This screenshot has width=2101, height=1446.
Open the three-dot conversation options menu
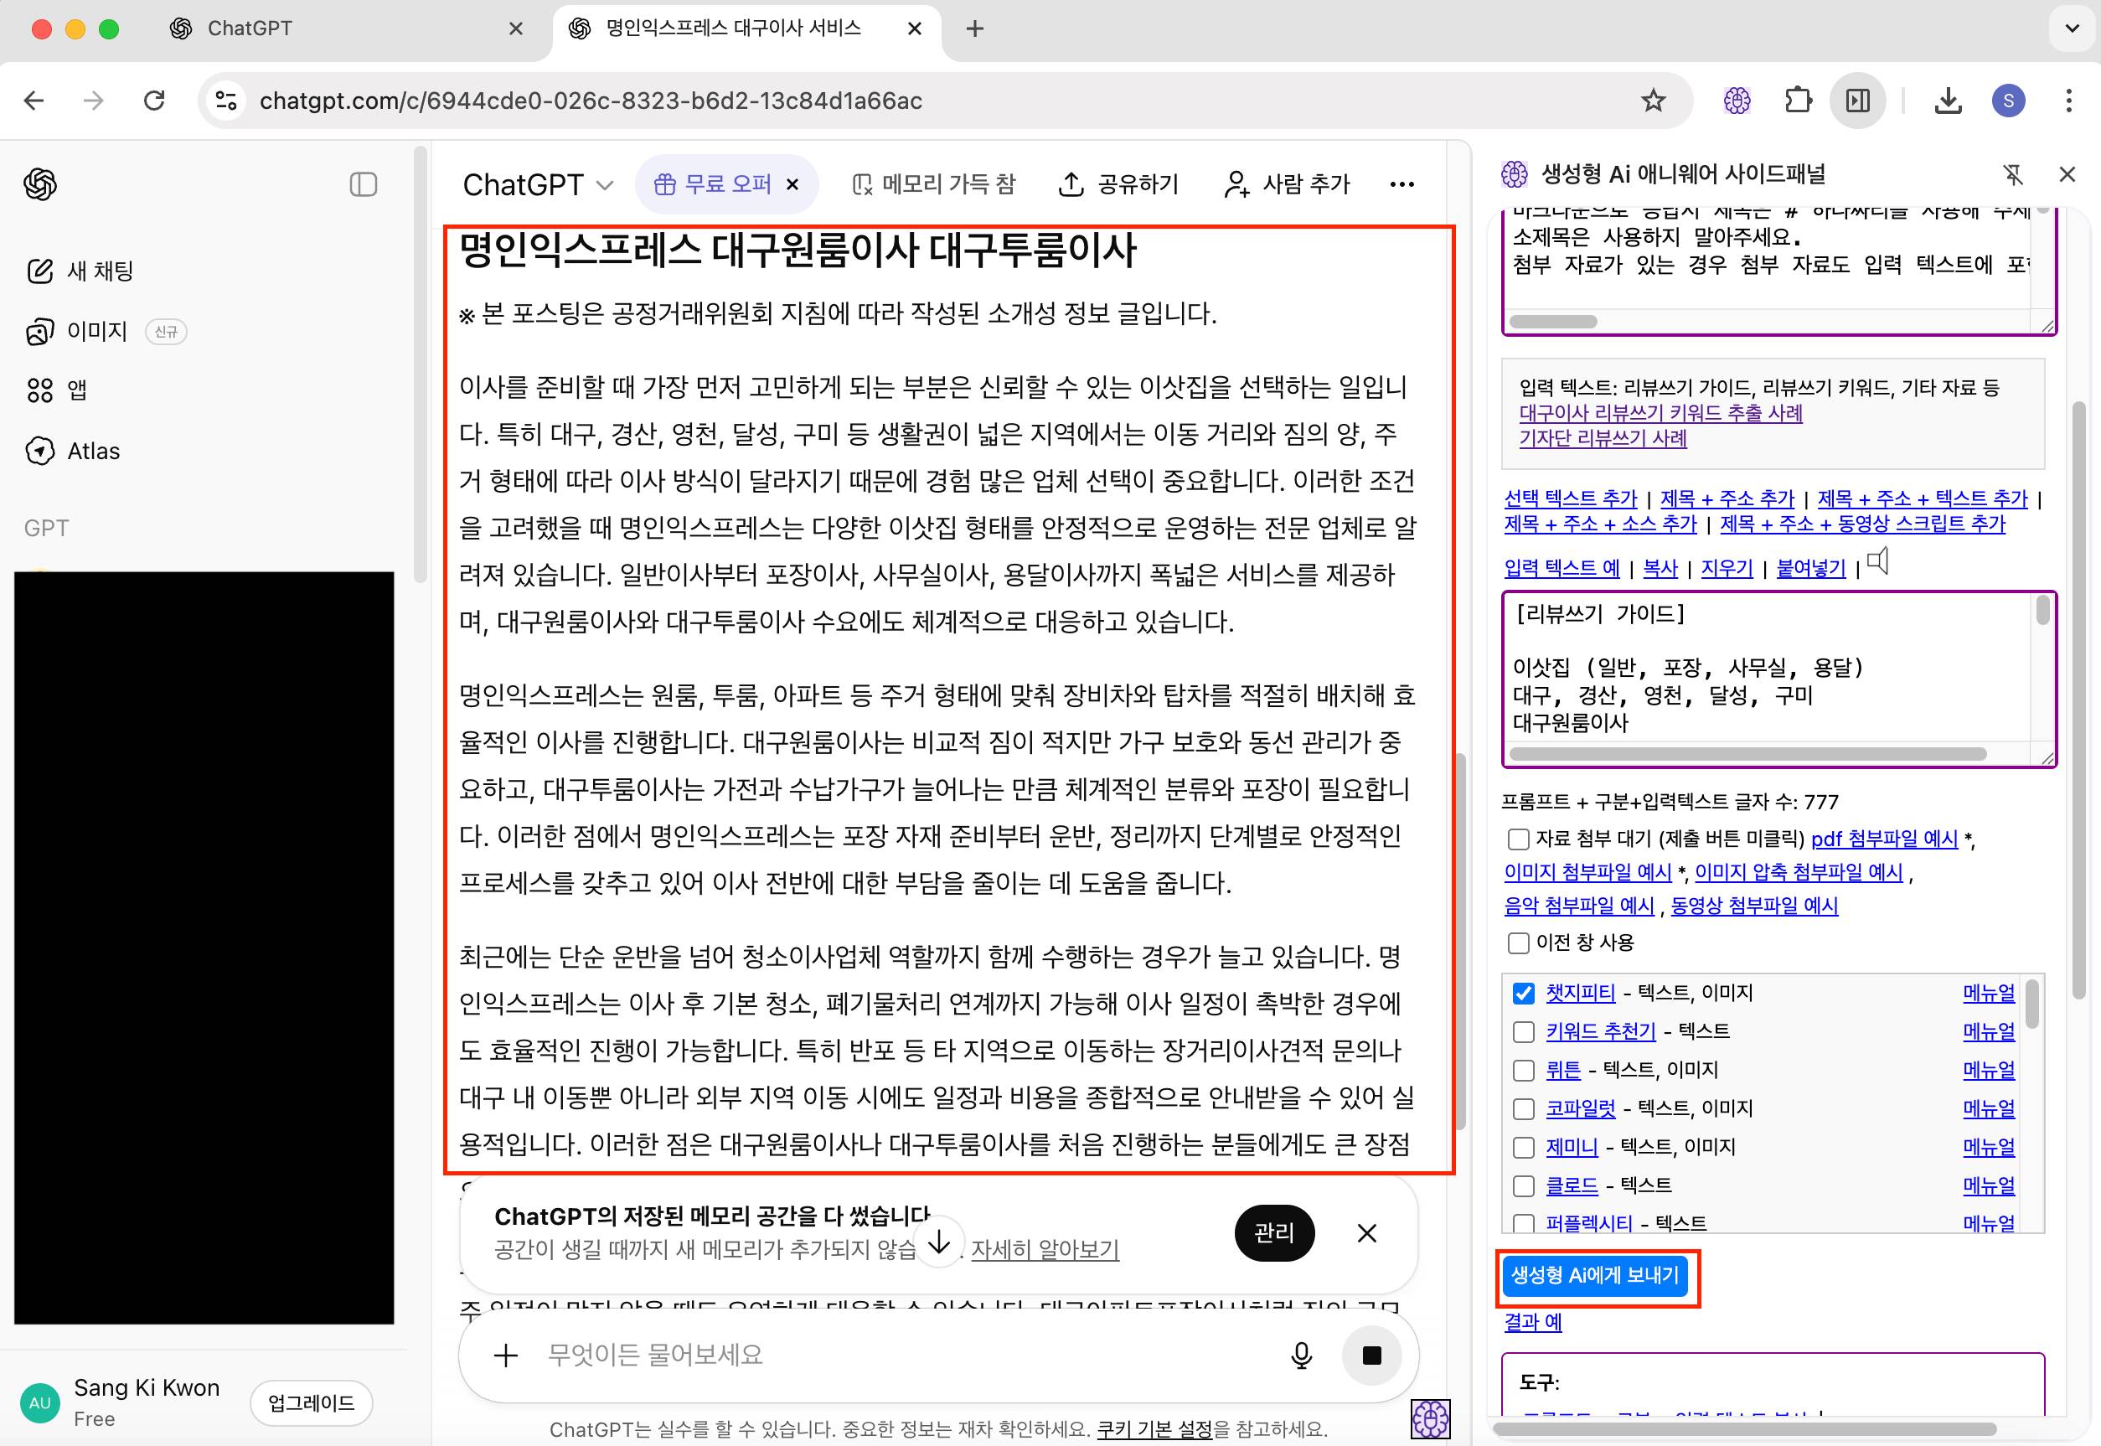click(x=1402, y=185)
